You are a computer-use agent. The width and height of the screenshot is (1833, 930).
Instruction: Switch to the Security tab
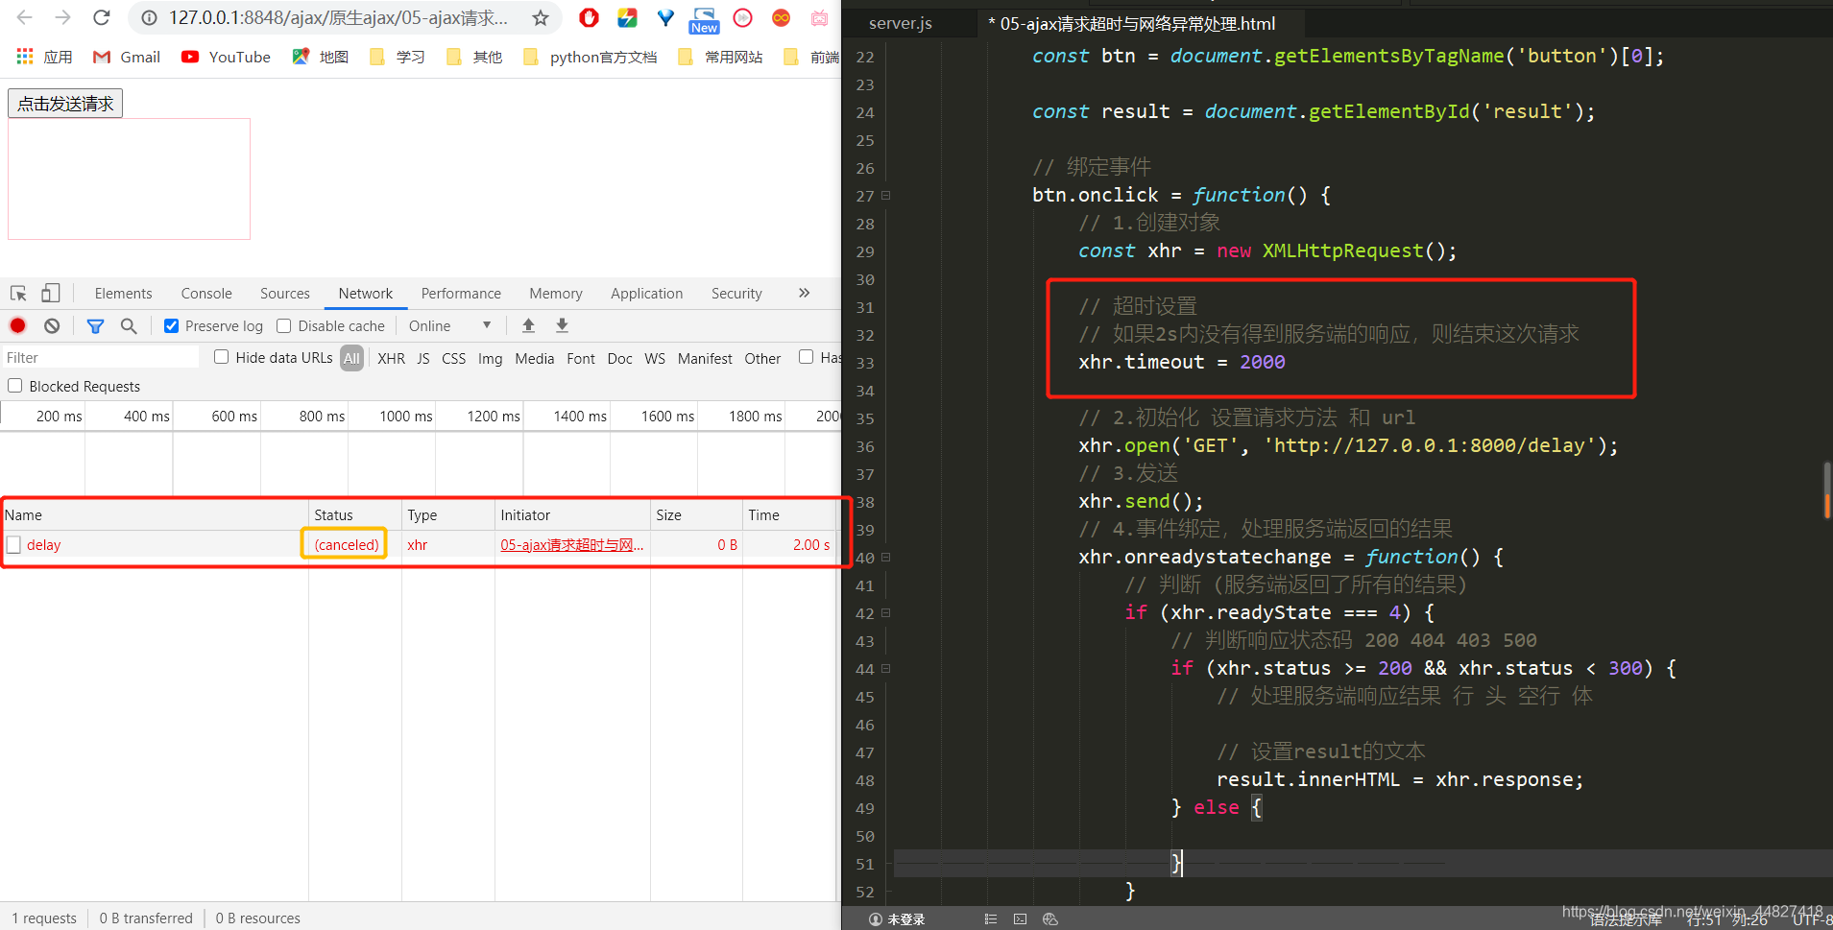pos(736,293)
